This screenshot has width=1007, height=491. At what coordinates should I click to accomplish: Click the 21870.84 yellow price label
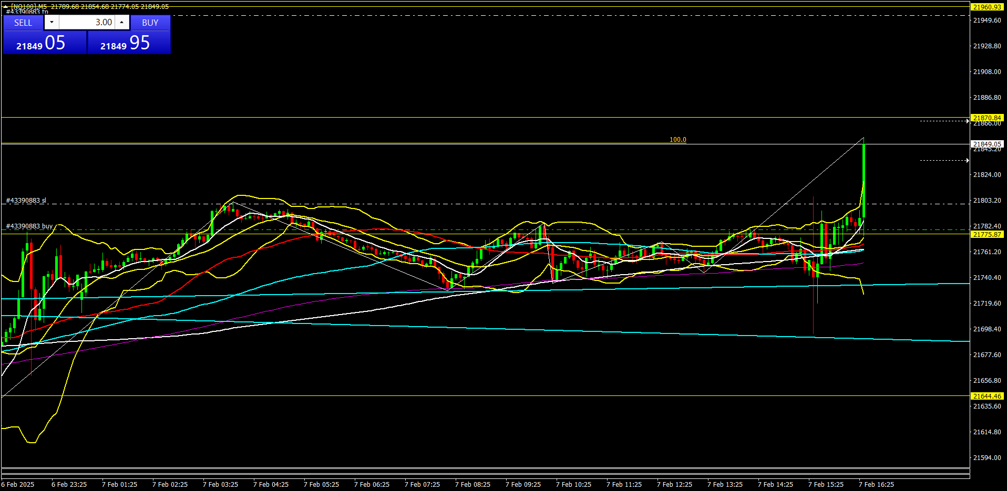987,118
